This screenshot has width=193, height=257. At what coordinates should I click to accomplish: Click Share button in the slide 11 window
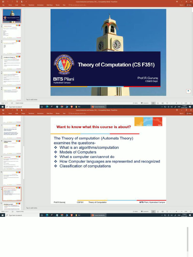pos(189,113)
